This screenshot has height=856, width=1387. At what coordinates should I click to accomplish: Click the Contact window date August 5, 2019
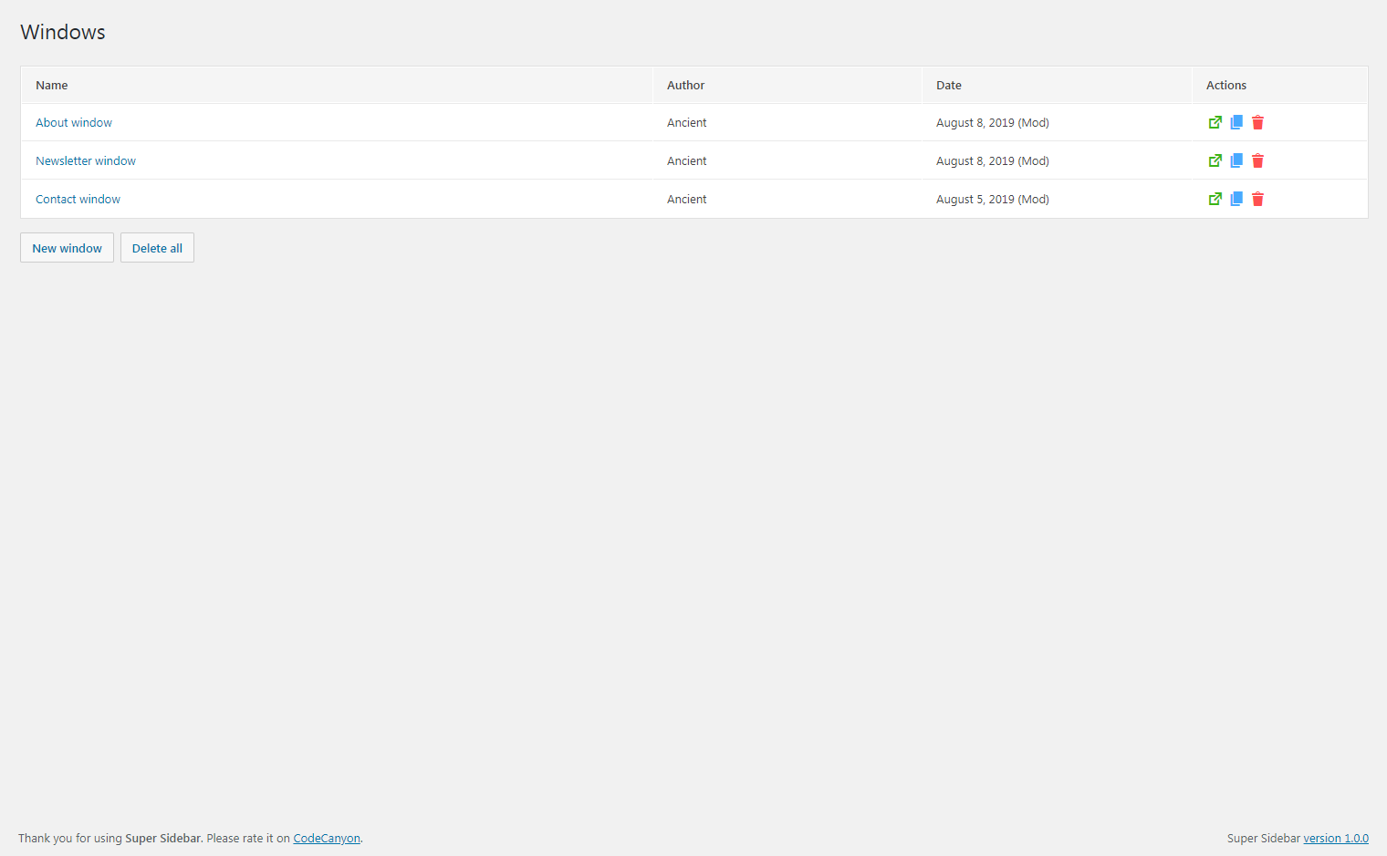point(993,200)
